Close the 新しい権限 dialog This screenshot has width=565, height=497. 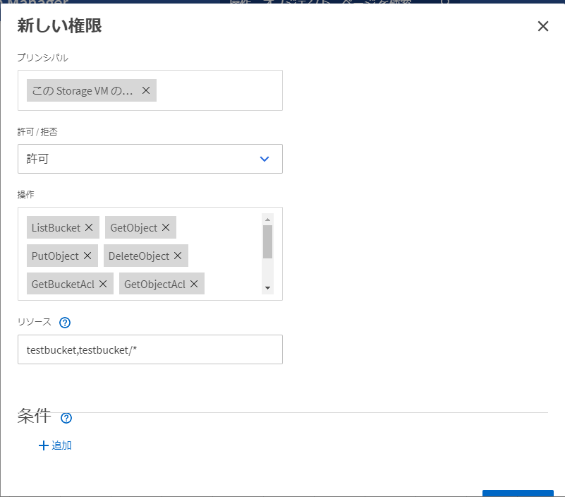tap(542, 26)
